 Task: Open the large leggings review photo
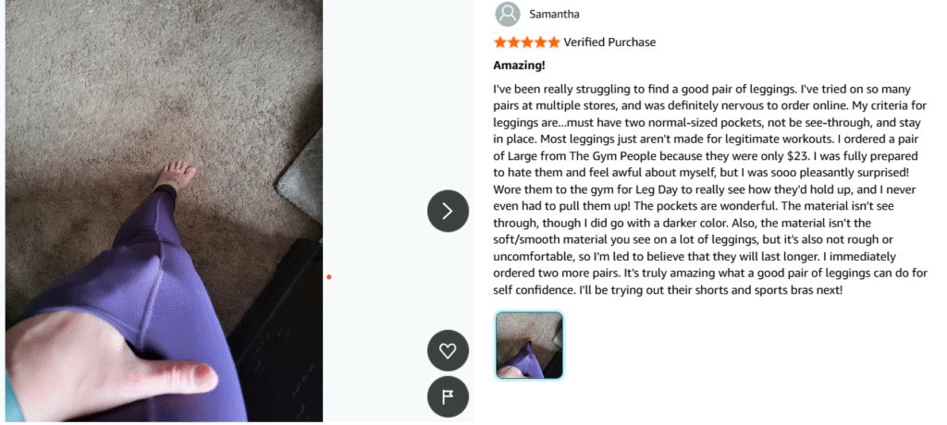(x=164, y=211)
